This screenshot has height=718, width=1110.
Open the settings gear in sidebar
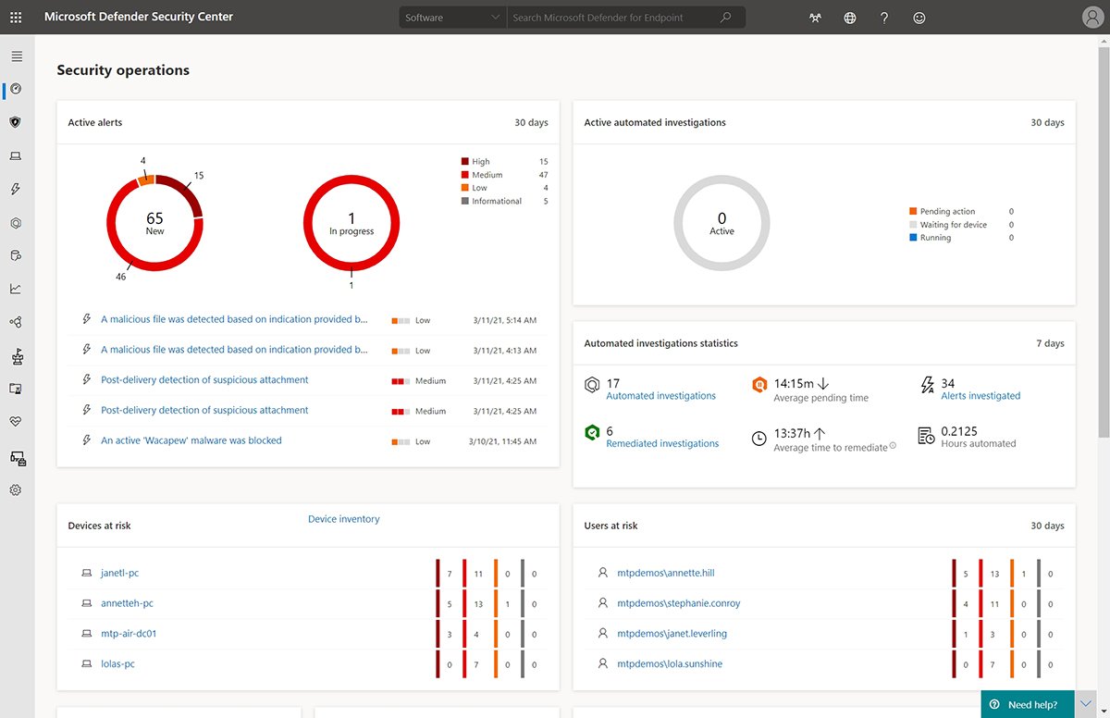16,490
